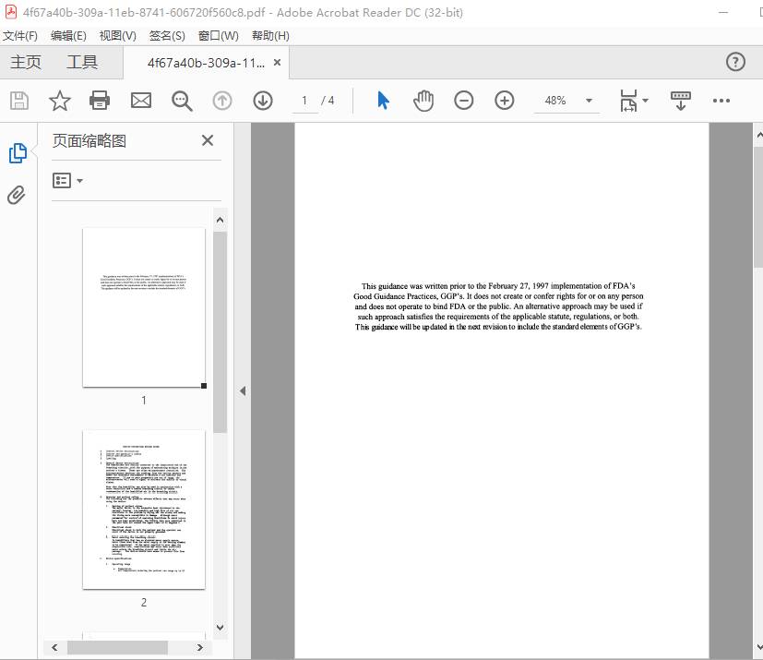Toggle the attachments paperclip panel
763x660 pixels.
coord(17,195)
